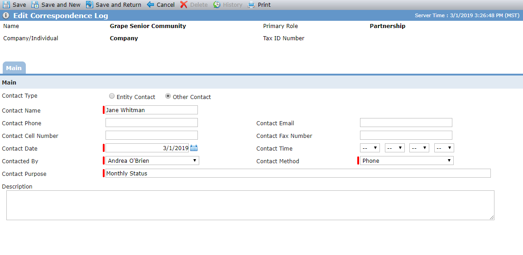523x255 pixels.
Task: Click inside the Description text area
Action: (250, 205)
